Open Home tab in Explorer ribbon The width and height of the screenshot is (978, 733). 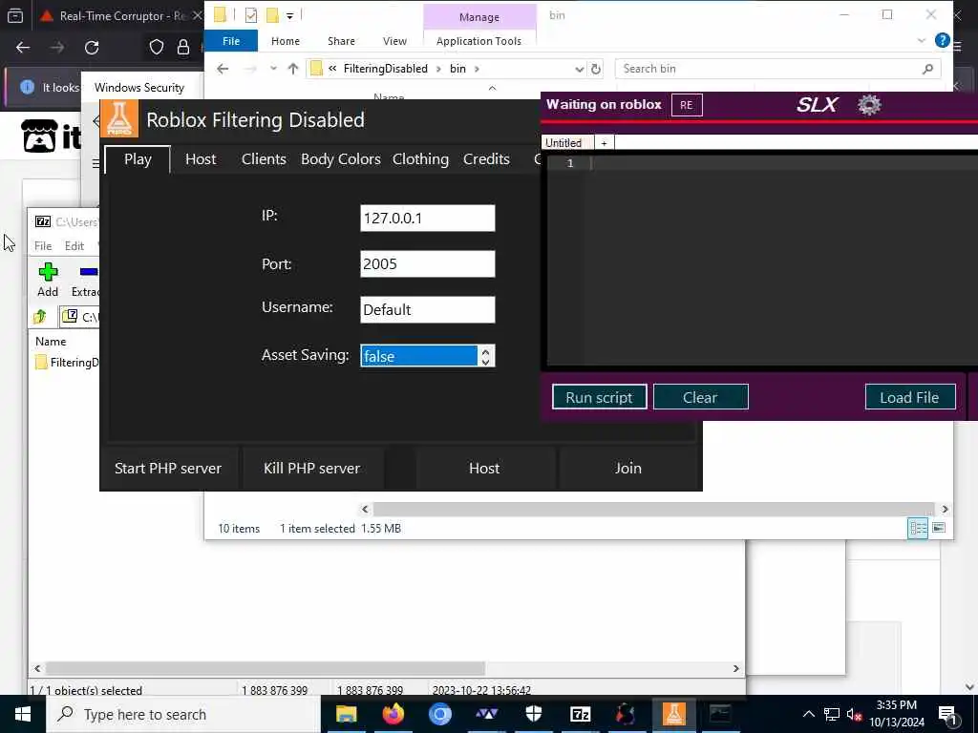(286, 41)
